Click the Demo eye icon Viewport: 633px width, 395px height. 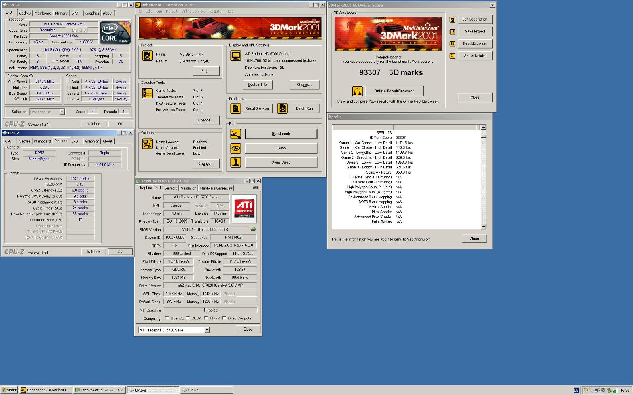pos(235,148)
